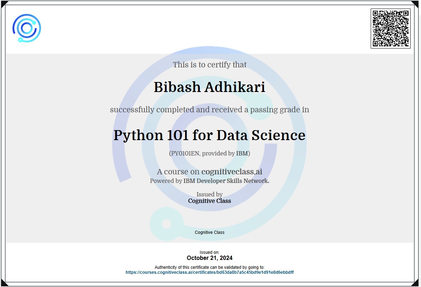This screenshot has width=421, height=287.
Task: Click the 'Issued on:' label
Action: [x=209, y=252]
